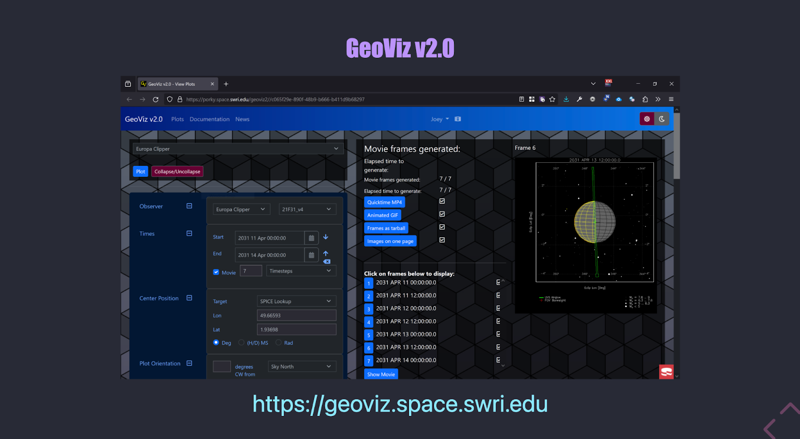Open the News menu item
The height and width of the screenshot is (439, 800).
coord(242,119)
